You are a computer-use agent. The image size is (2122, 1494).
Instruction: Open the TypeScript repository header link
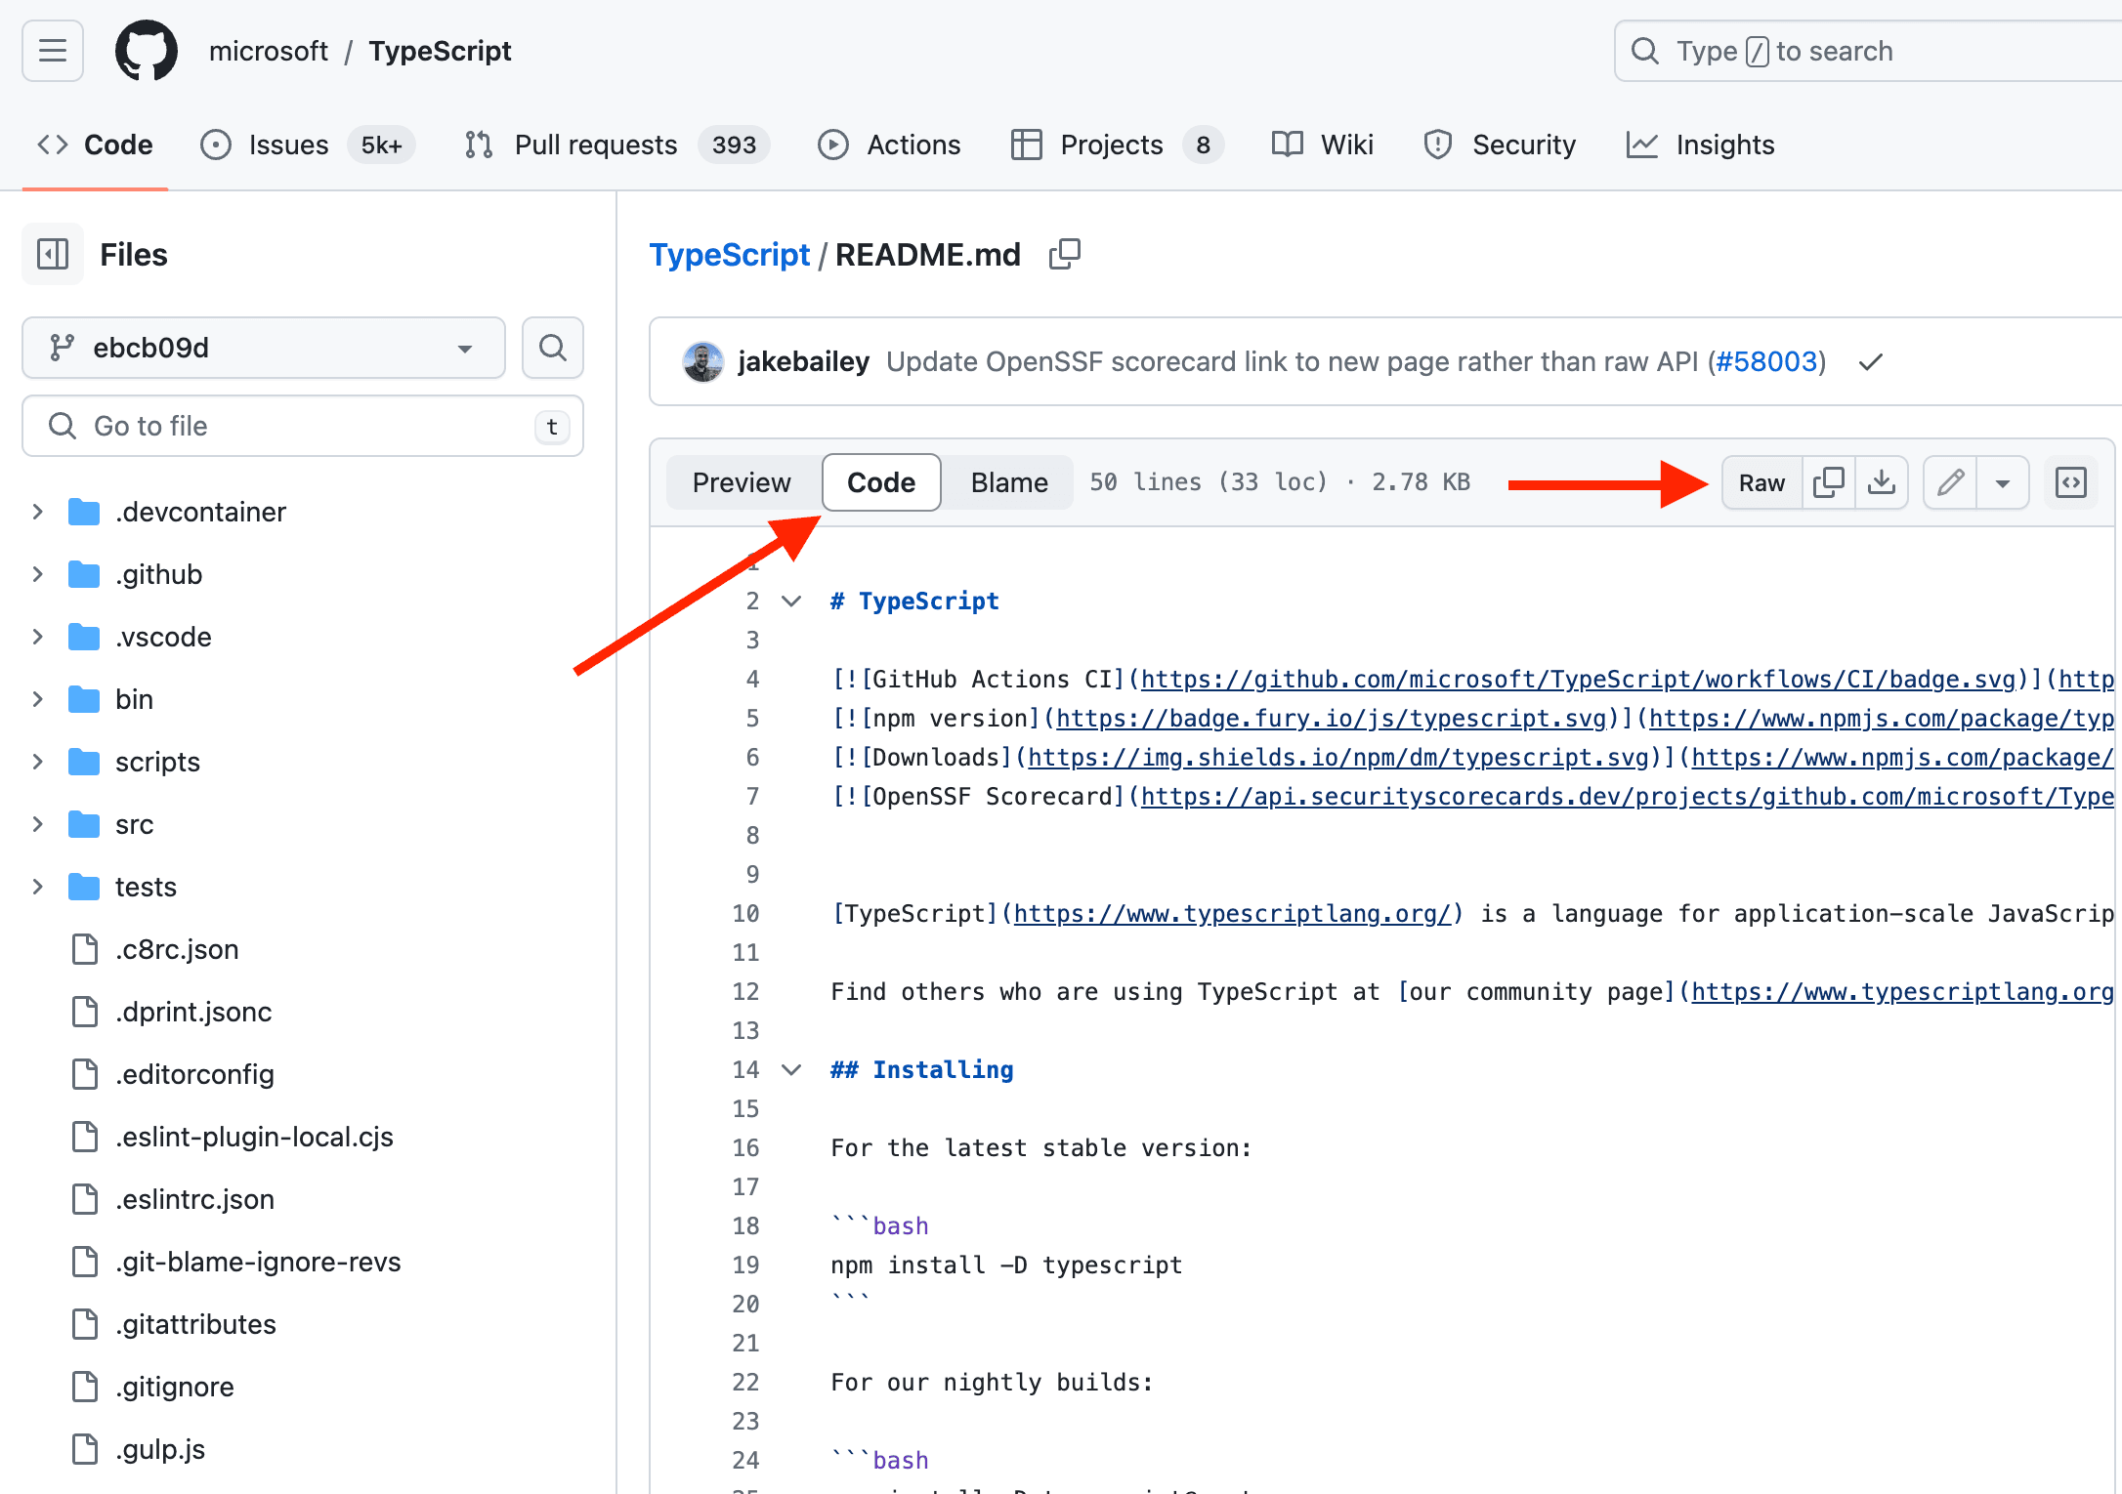point(440,51)
